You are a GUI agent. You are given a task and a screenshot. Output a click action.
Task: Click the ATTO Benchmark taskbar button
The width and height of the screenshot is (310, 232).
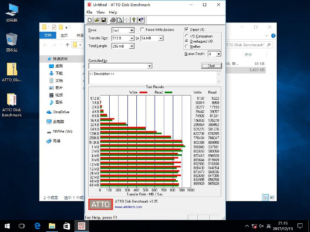tap(81, 226)
